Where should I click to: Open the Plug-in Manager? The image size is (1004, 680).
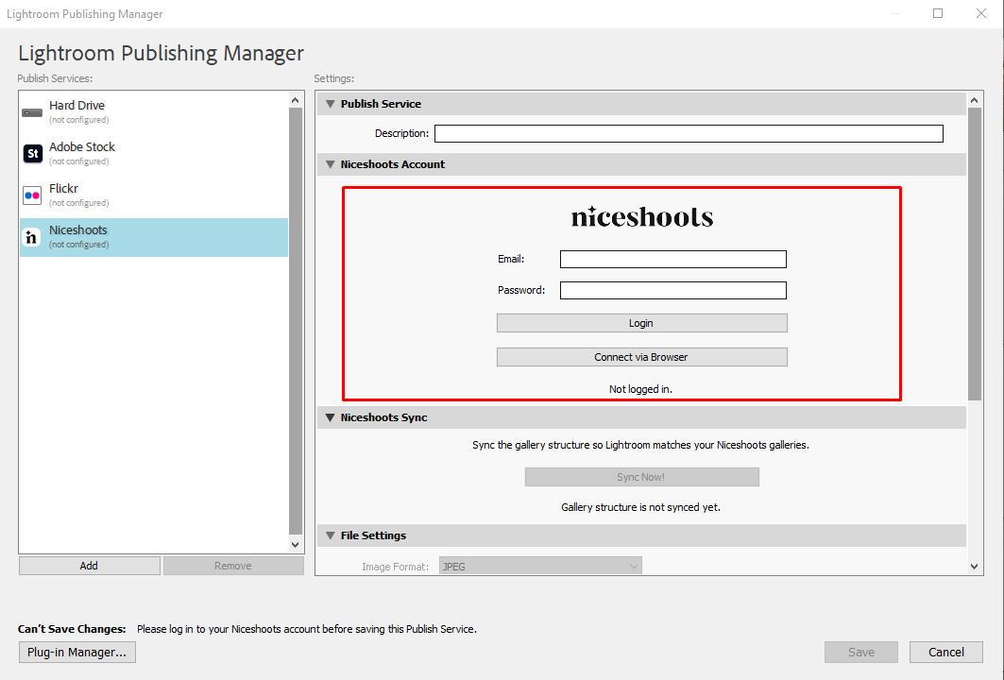pos(77,652)
